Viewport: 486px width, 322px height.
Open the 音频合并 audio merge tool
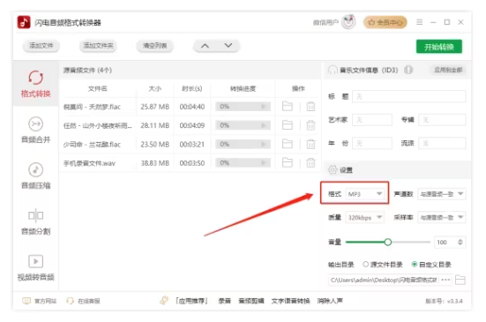point(35,131)
